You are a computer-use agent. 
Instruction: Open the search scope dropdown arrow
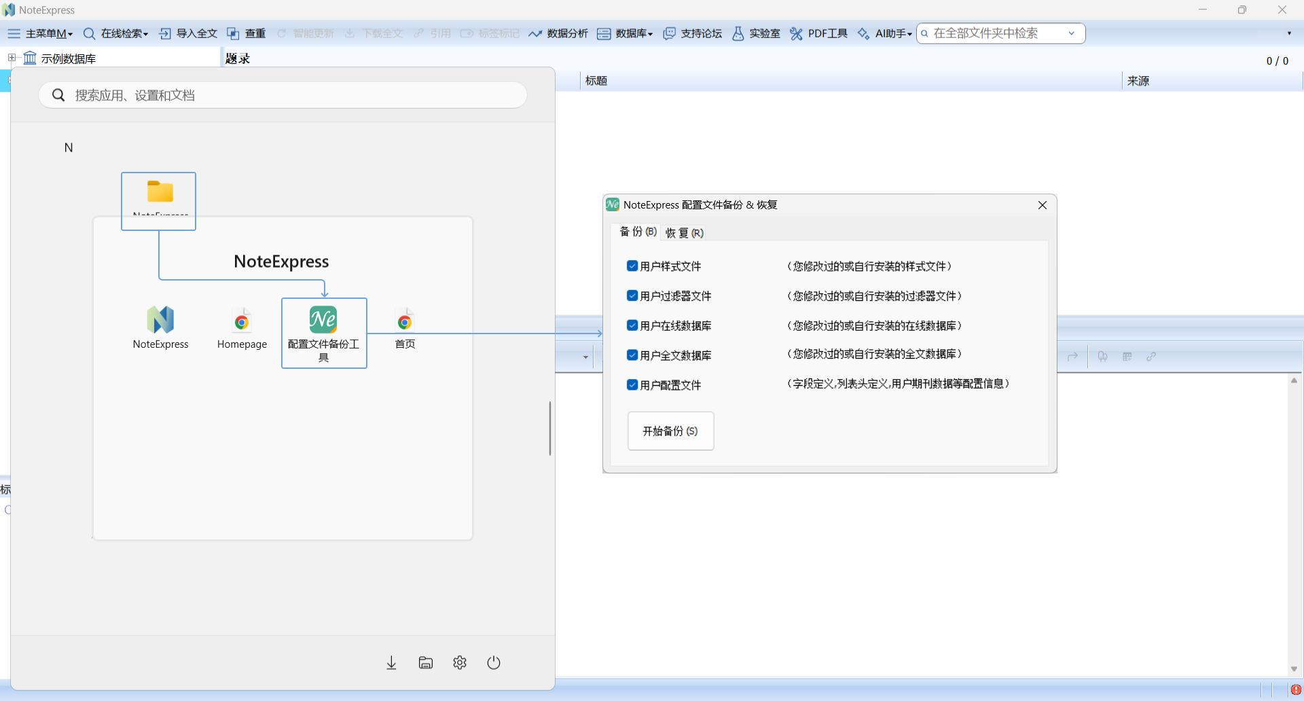pyautogui.click(x=1072, y=33)
